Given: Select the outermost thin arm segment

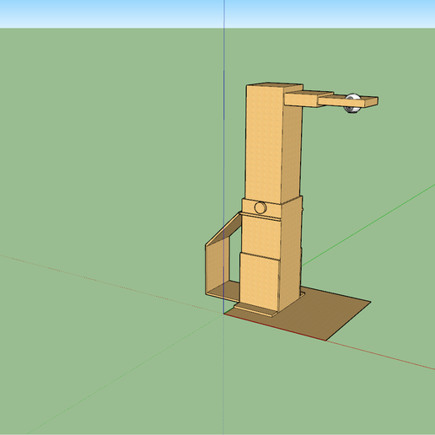Looking at the screenshot, I should point(348,101).
